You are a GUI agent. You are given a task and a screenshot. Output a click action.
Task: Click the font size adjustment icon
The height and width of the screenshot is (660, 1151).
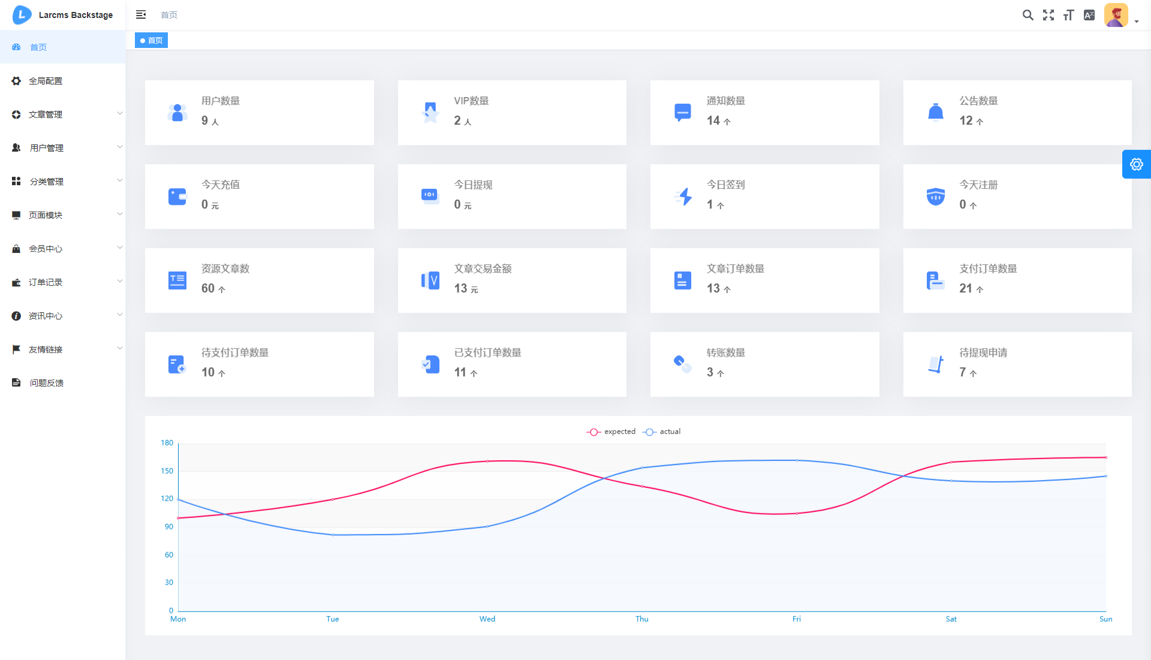[1069, 14]
